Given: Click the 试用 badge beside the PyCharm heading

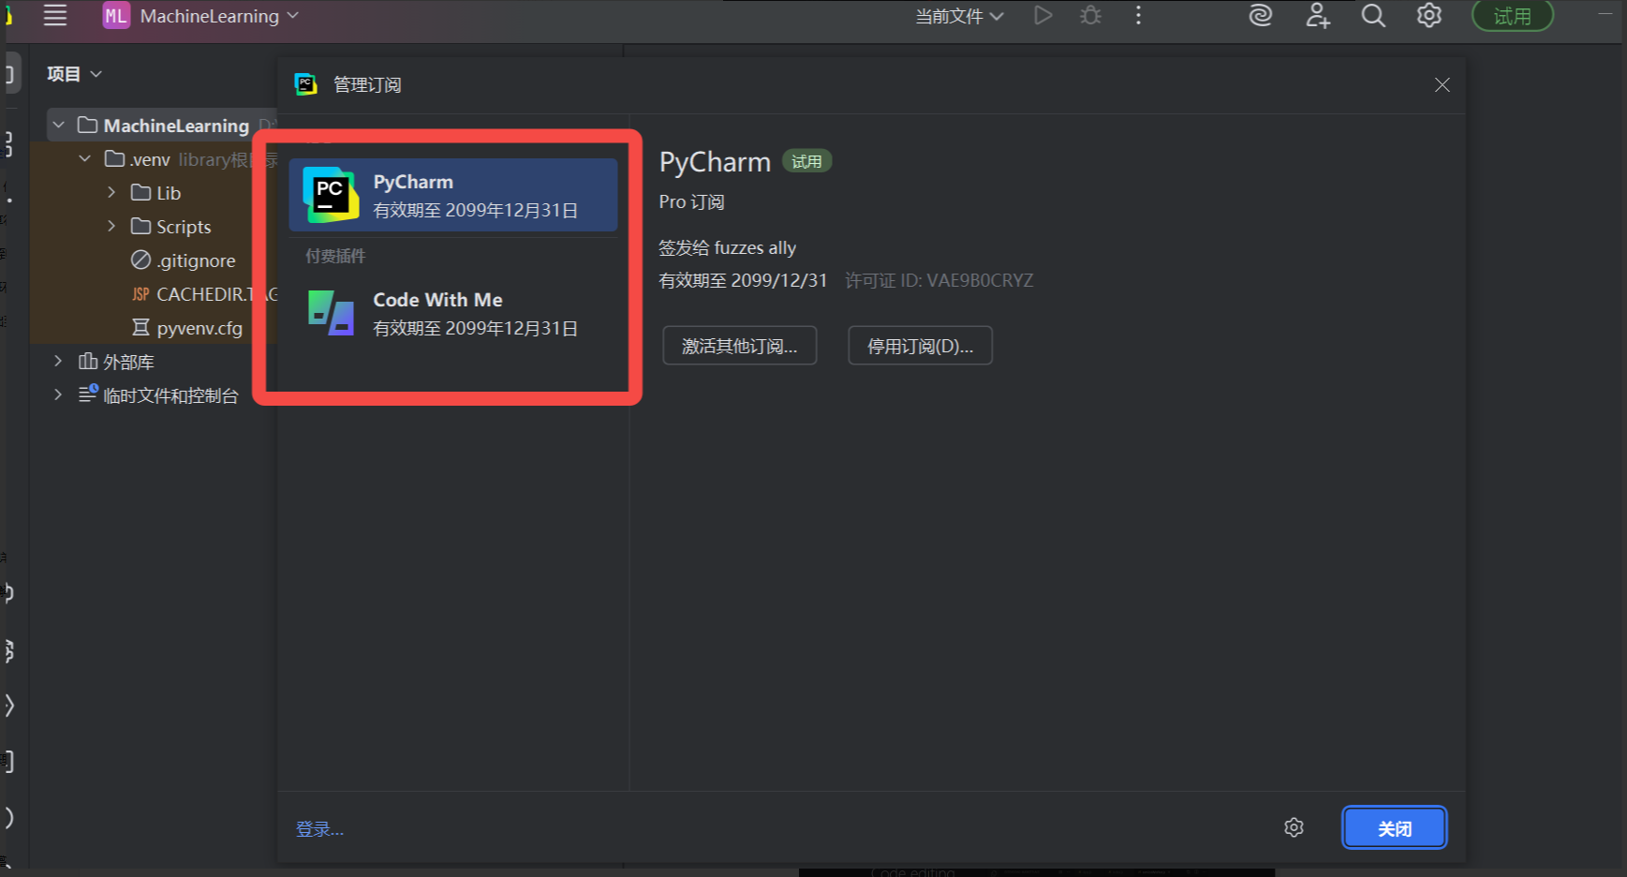Looking at the screenshot, I should 806,161.
